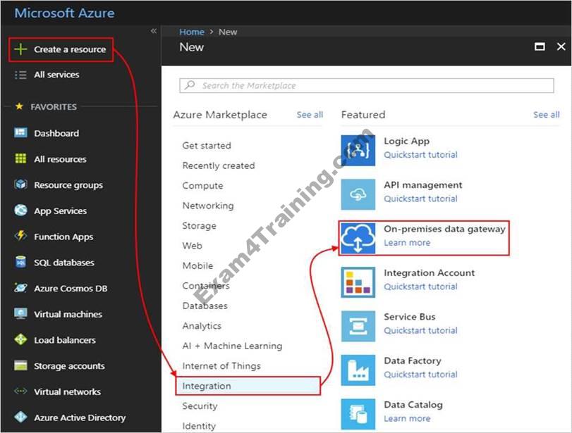The width and height of the screenshot is (572, 433).
Task: Click the Integration Account tile icon
Action: (x=358, y=282)
